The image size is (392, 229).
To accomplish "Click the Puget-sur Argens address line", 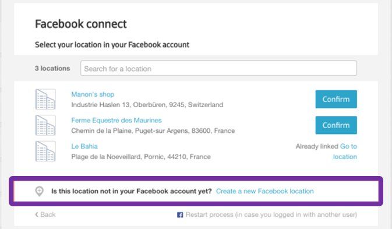I will coord(153,131).
